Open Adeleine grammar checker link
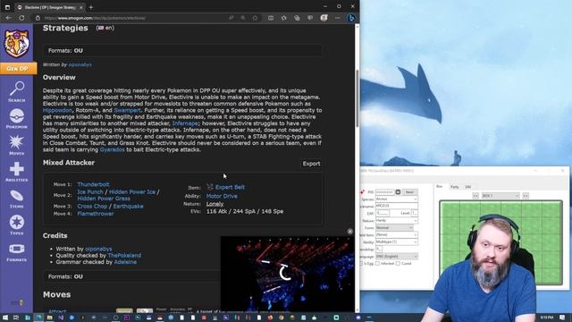This screenshot has width=572, height=322. coord(125,262)
